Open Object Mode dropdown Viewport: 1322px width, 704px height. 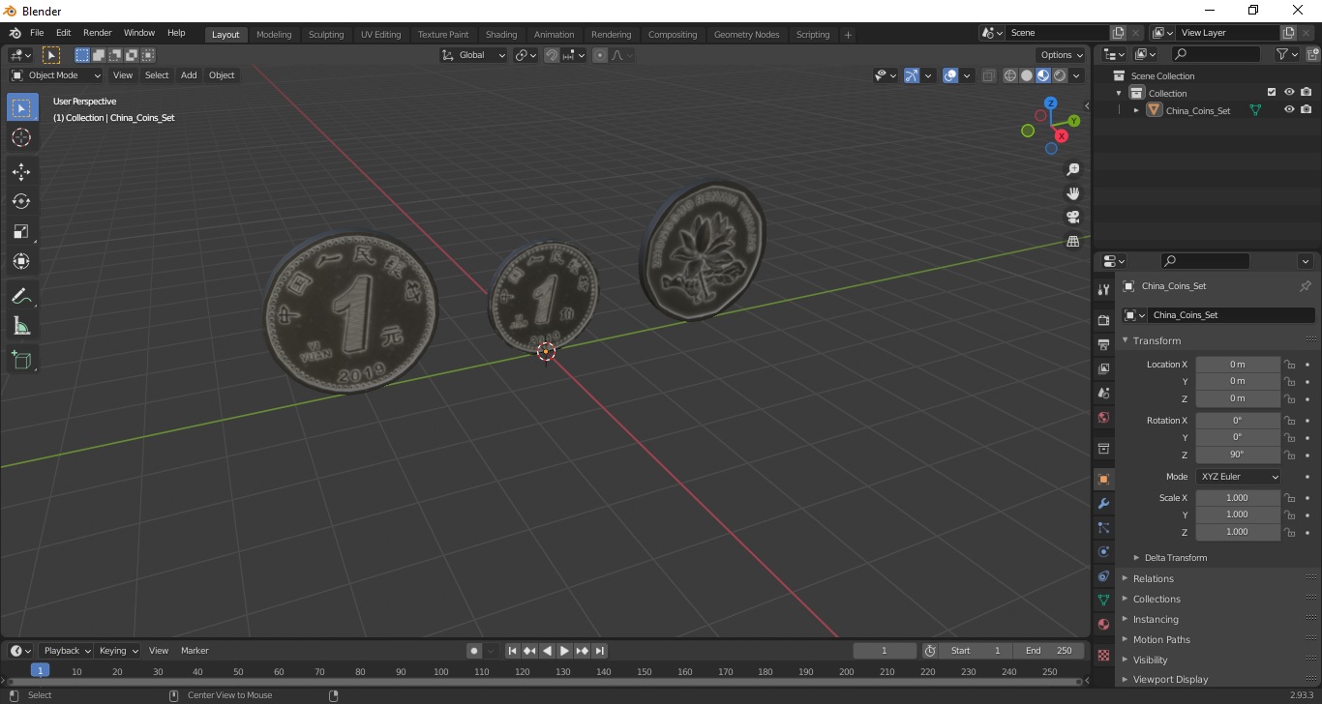coord(56,75)
